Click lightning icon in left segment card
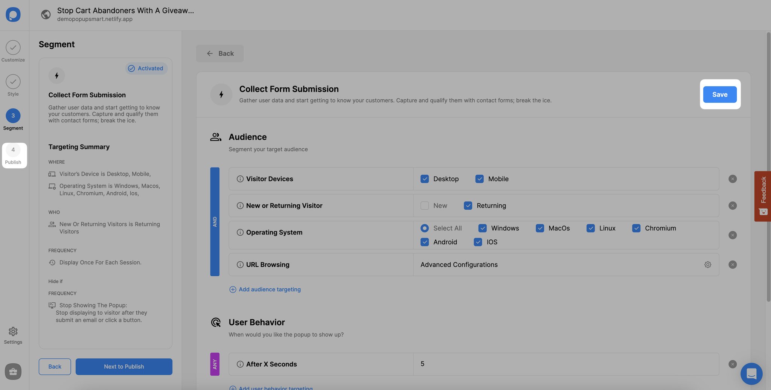 pos(56,76)
